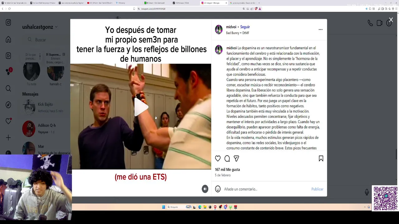Image resolution: width=399 pixels, height=224 pixels.
Task: Open Brave browser from the taskbar
Action: (215, 207)
